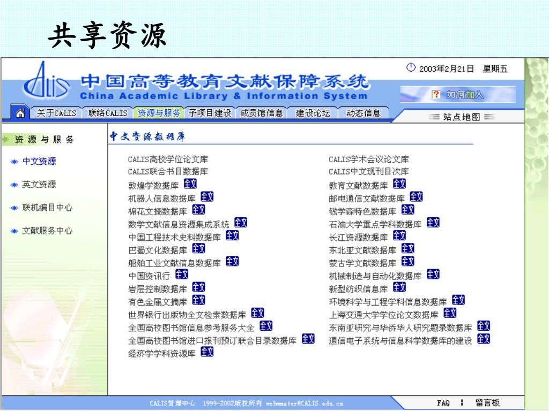The width and height of the screenshot is (549, 411).
Task: Open the 成员馆信息 tab
Action: coord(262,113)
